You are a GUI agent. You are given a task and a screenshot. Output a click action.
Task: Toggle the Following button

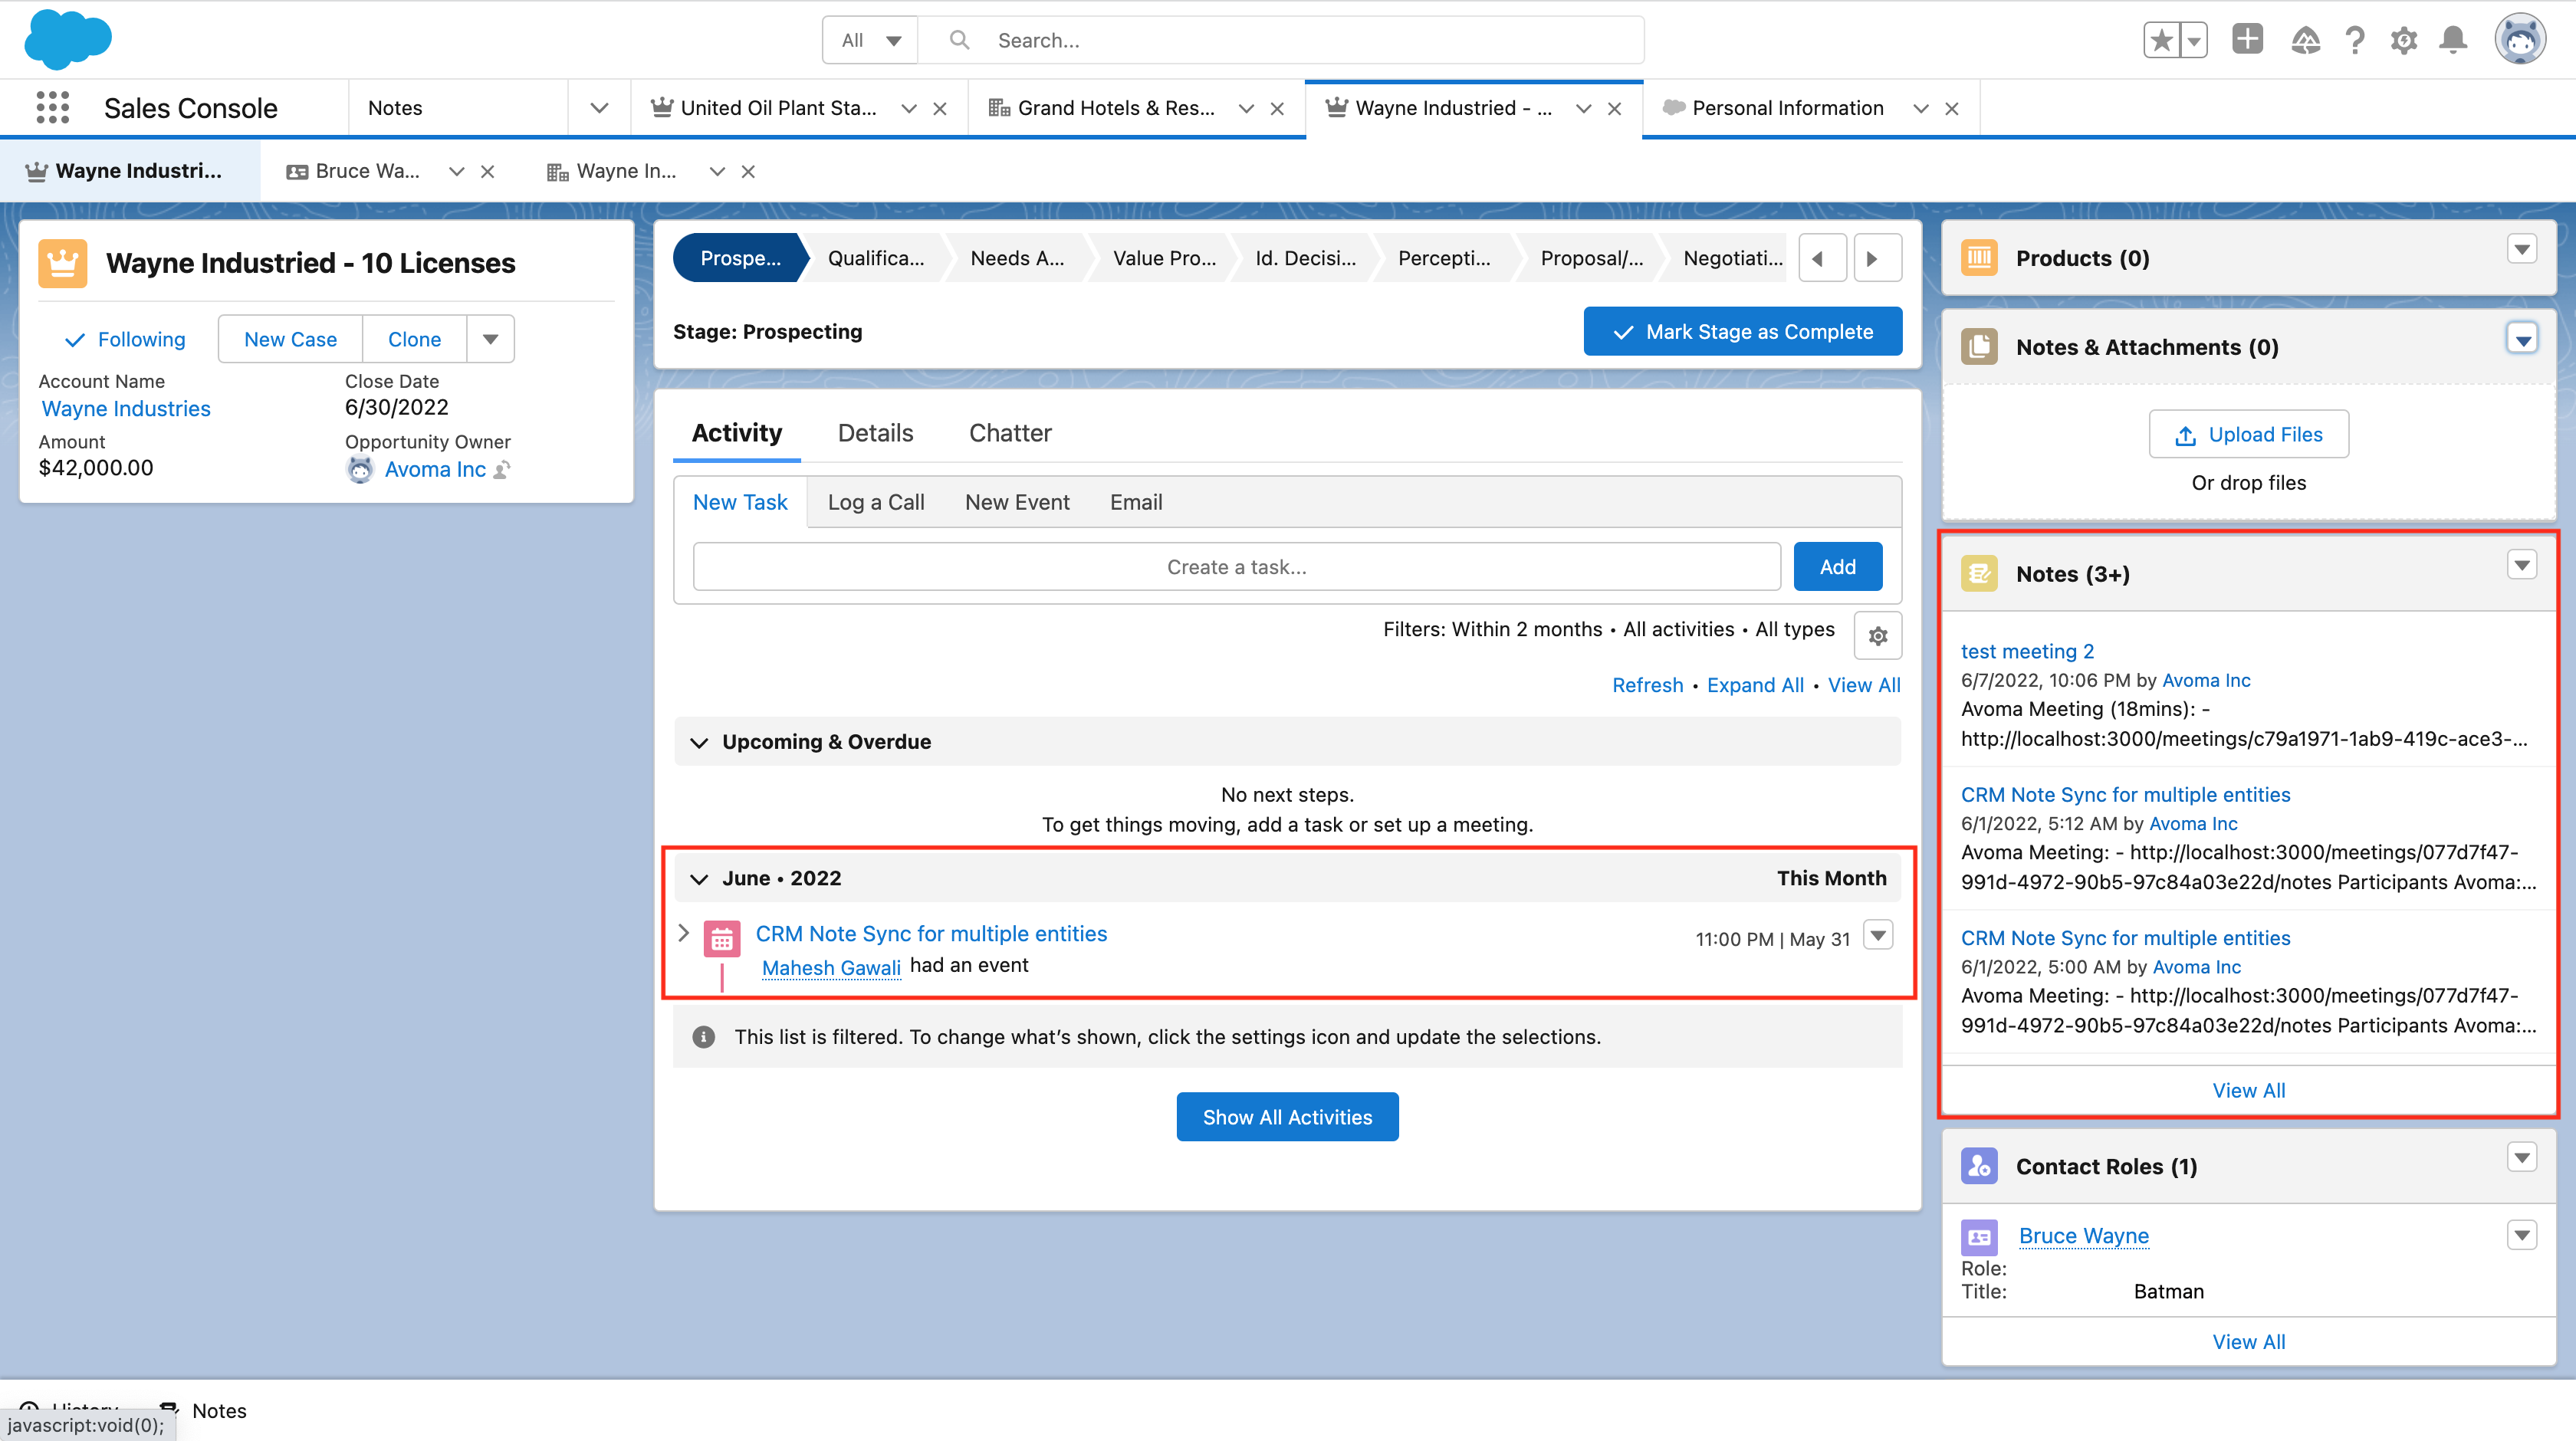coord(125,339)
